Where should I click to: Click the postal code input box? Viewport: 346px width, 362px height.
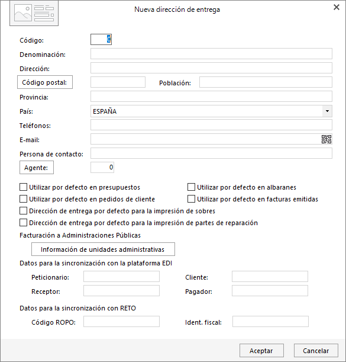click(x=118, y=82)
